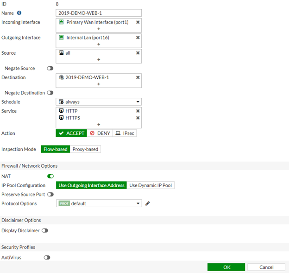Add a Source address with plus
Screen dimensions: 289x273
(99, 60)
